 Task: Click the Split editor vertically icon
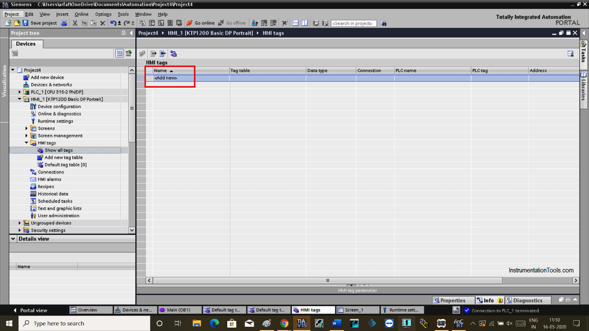(305, 23)
